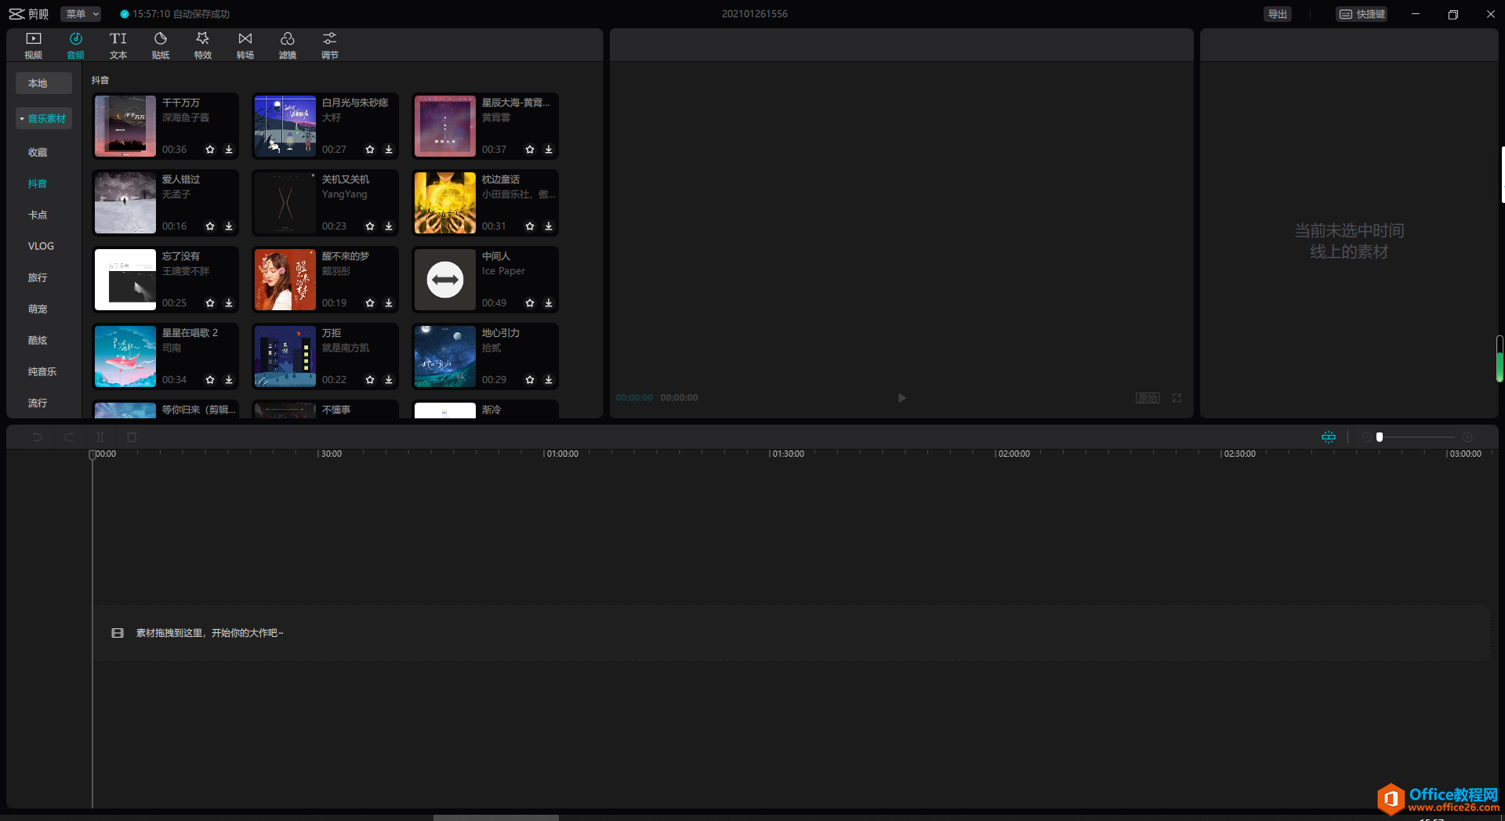Favorite the song 万拒
This screenshot has width=1505, height=821.
[370, 380]
